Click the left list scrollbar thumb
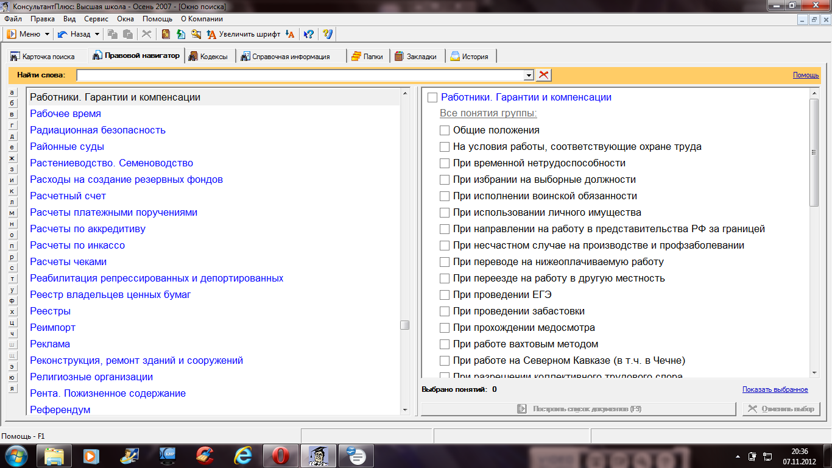832x468 pixels. click(405, 325)
